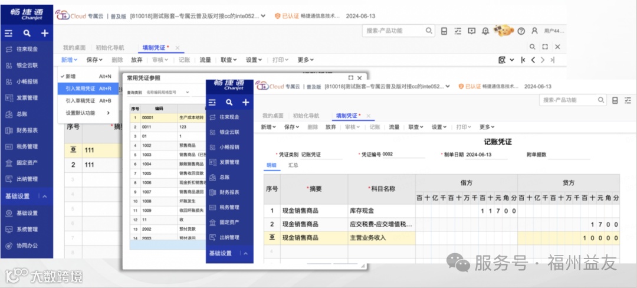Click 放弃 in the rear window toolbar
The height and width of the screenshot is (288, 637).
tap(137, 60)
